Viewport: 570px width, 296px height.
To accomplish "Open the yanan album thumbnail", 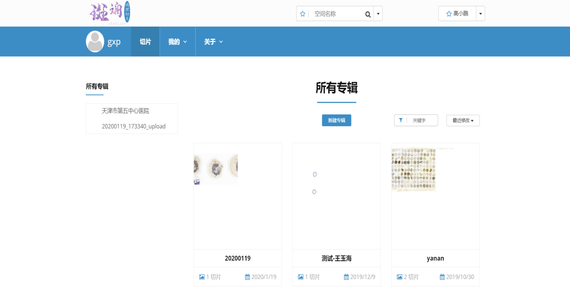I will (435, 196).
